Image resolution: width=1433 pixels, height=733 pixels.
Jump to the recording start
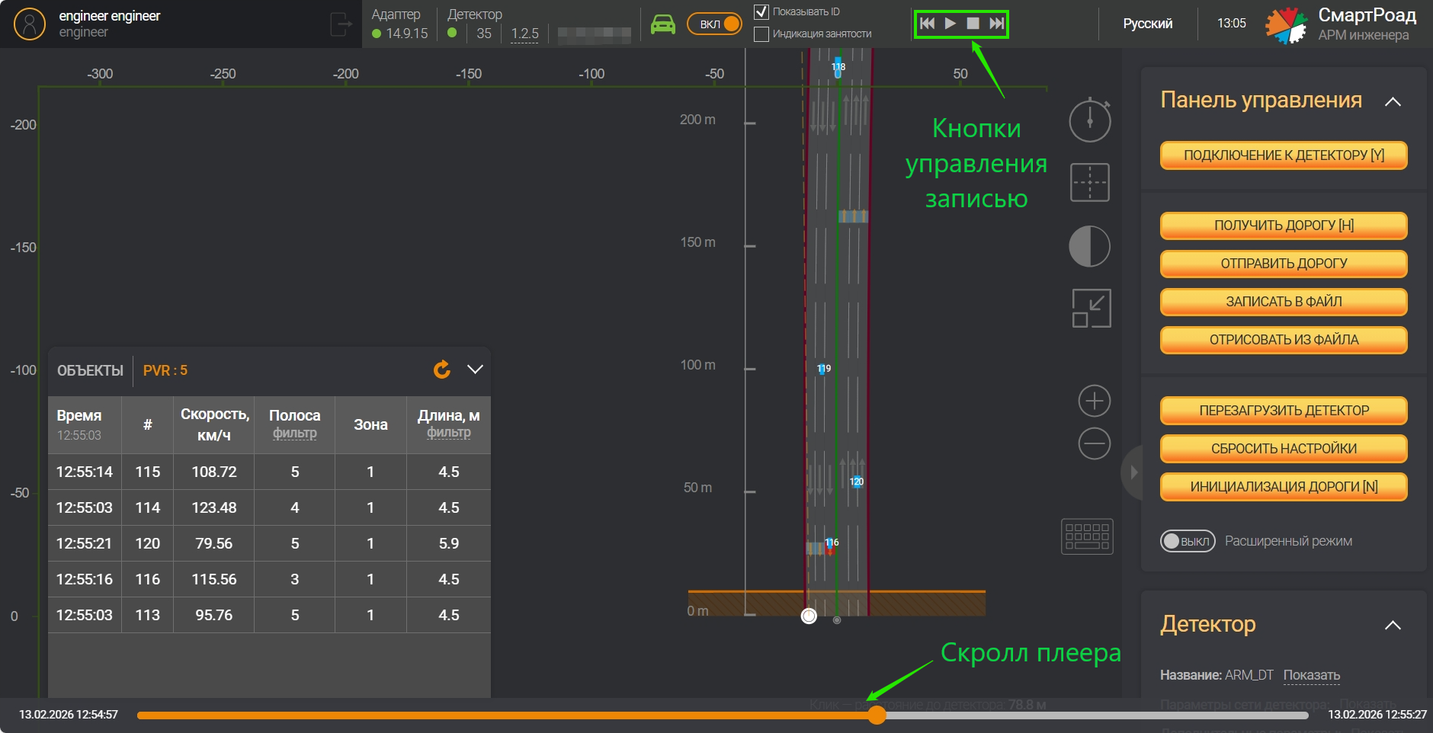point(927,24)
